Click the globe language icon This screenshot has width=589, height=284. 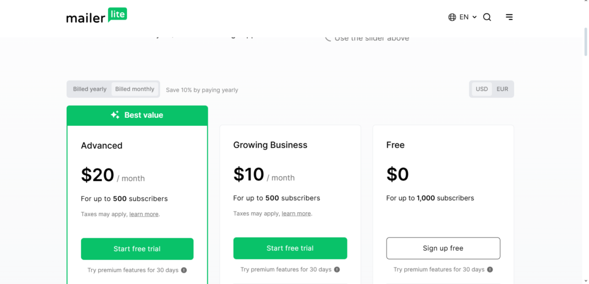[452, 17]
